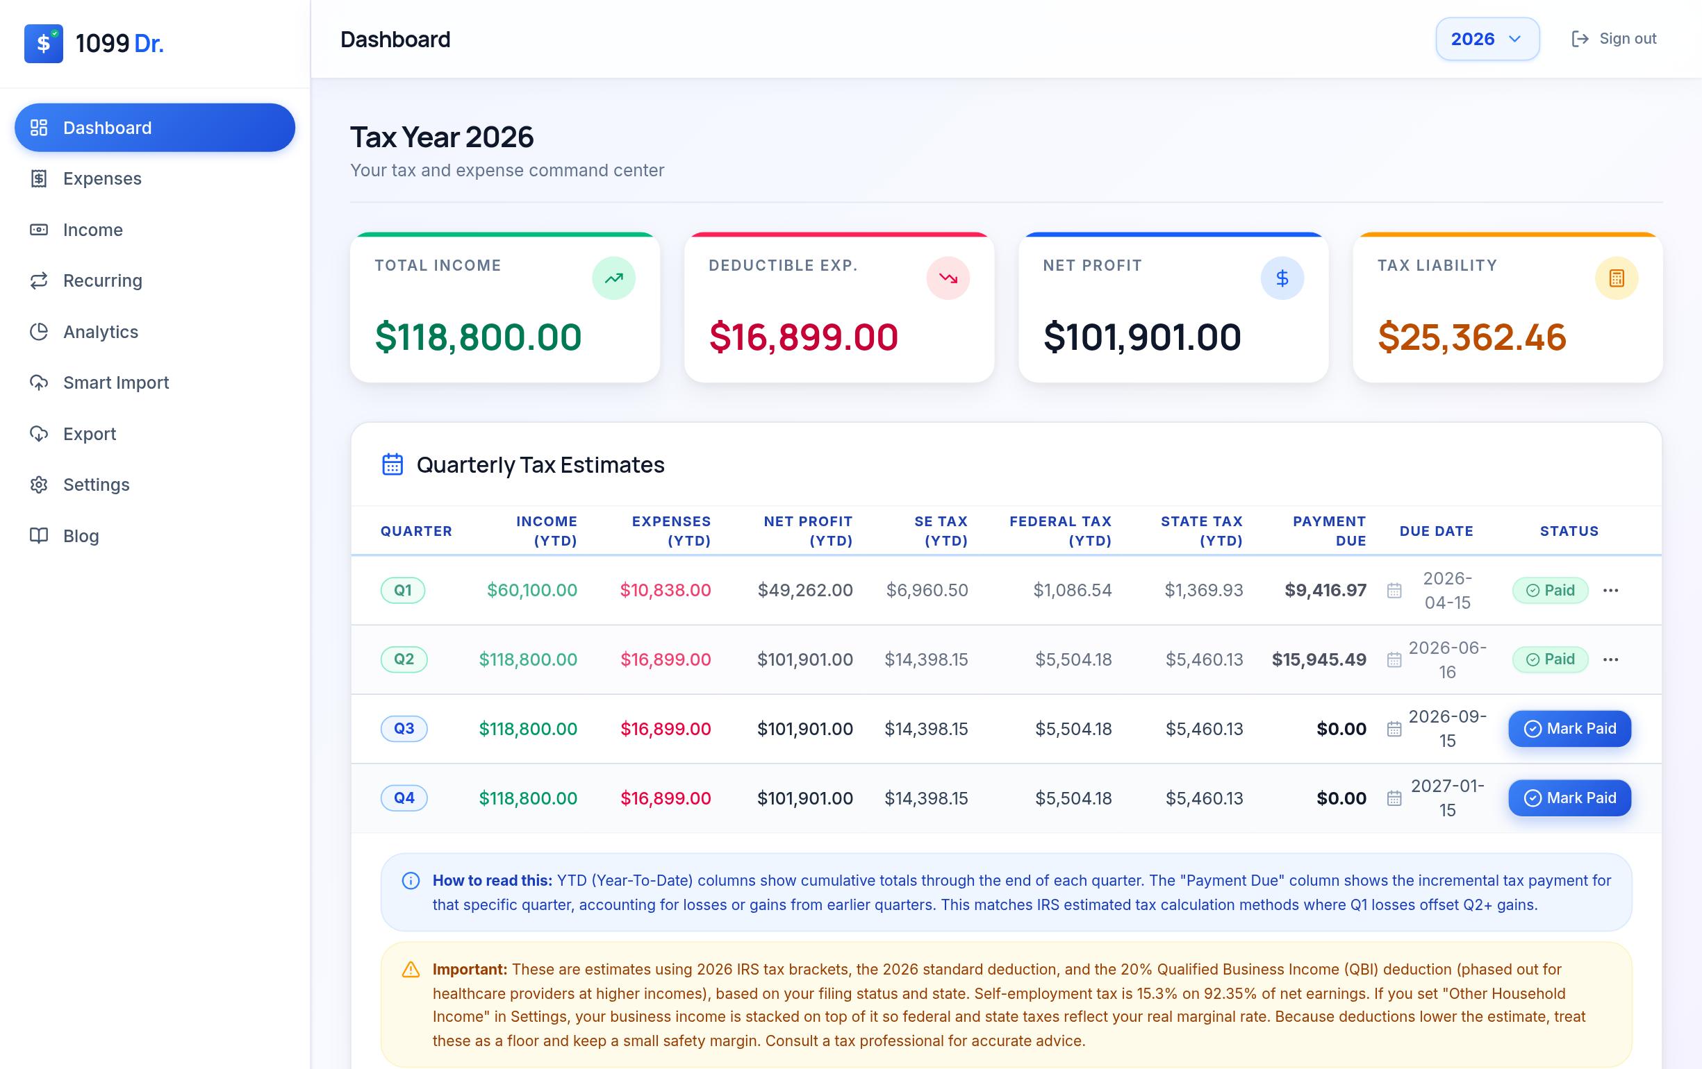Click the Q2 Paid status badge
The image size is (1702, 1069).
tap(1550, 659)
